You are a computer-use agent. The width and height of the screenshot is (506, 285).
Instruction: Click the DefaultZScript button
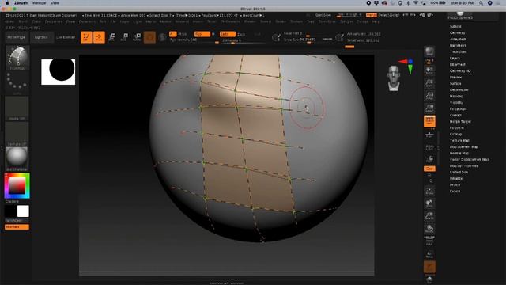(389, 15)
